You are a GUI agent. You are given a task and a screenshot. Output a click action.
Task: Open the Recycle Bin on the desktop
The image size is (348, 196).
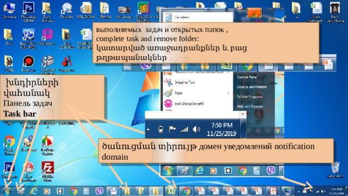[335, 170]
